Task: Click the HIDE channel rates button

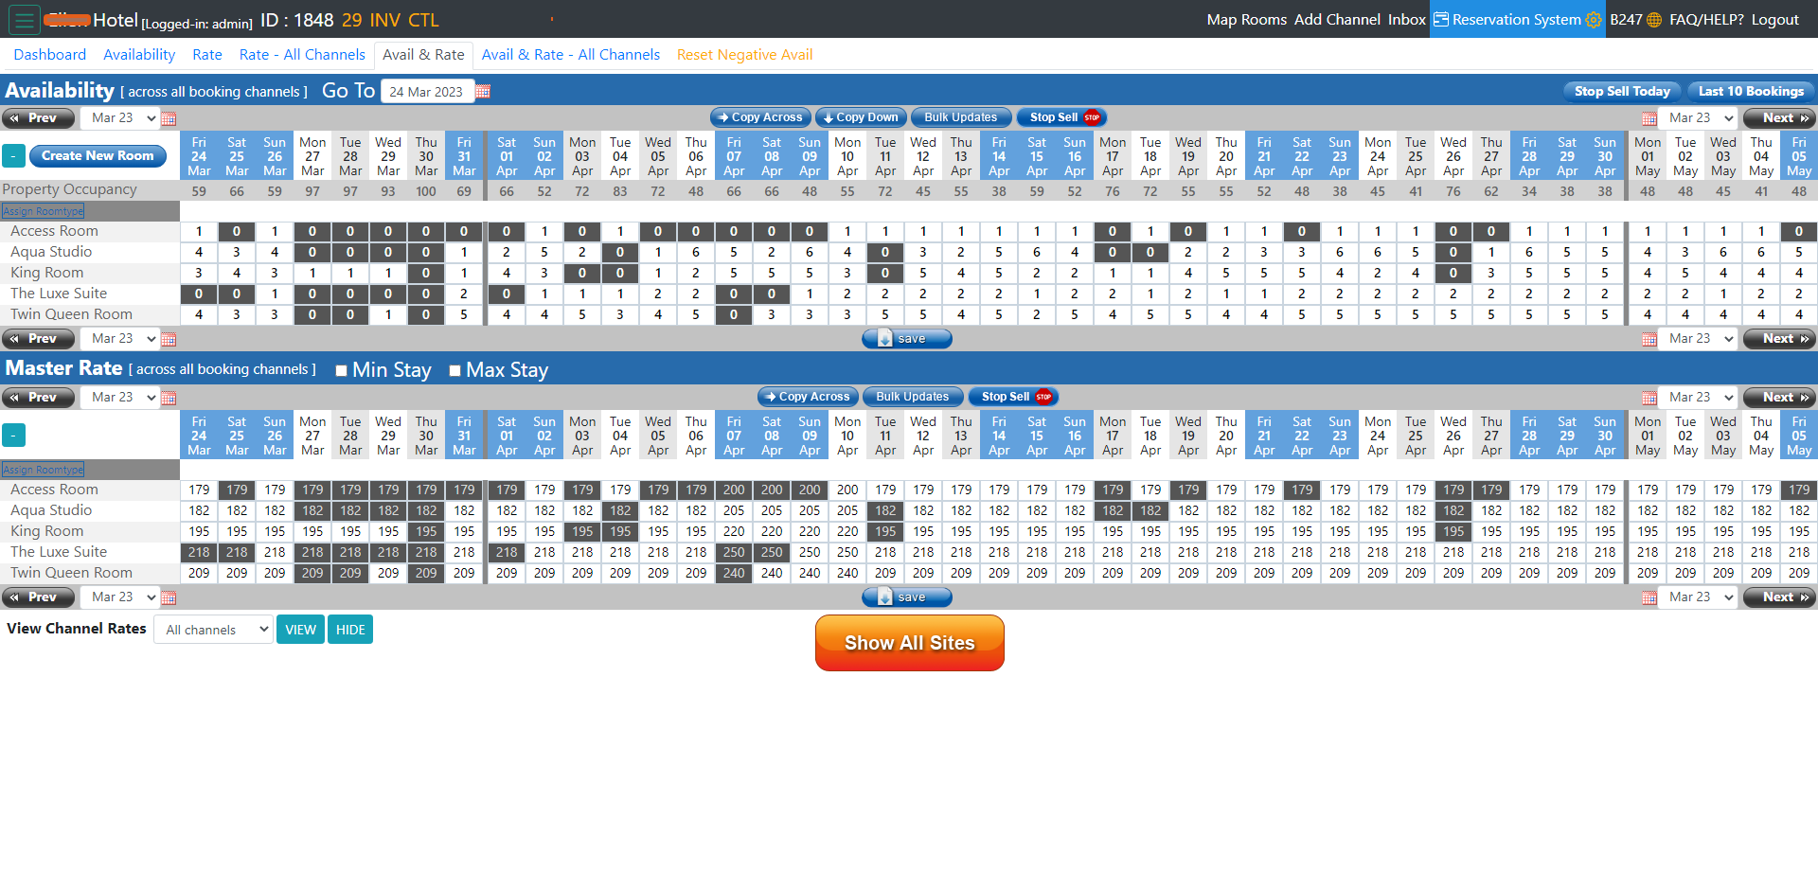Action: (x=350, y=630)
